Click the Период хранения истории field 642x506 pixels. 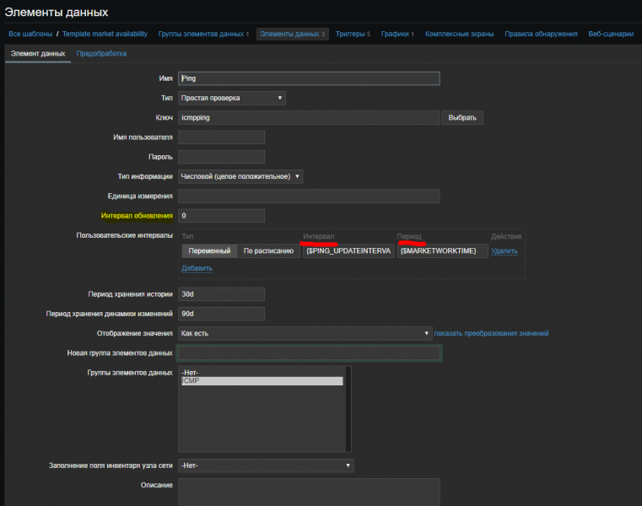(222, 294)
